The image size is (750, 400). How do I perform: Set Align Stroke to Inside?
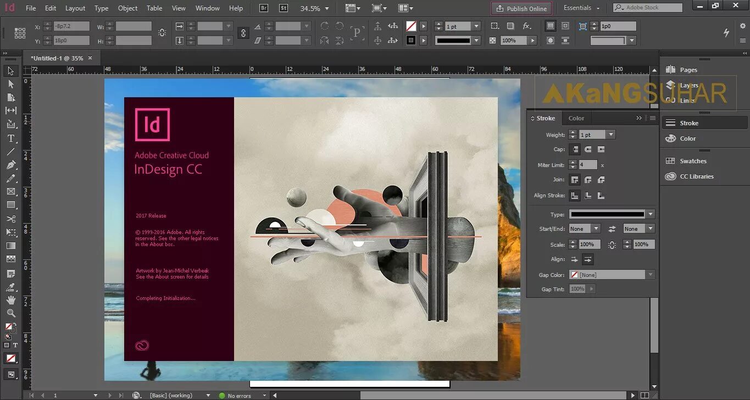pos(588,195)
